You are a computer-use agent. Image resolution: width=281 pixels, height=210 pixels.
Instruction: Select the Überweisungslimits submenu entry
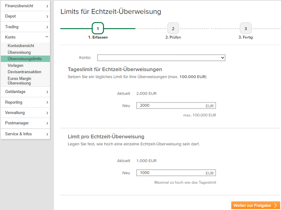tap(24, 59)
